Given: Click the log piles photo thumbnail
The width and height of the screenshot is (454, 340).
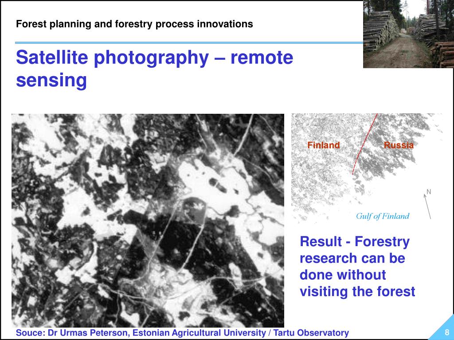Looking at the screenshot, I should point(408,34).
